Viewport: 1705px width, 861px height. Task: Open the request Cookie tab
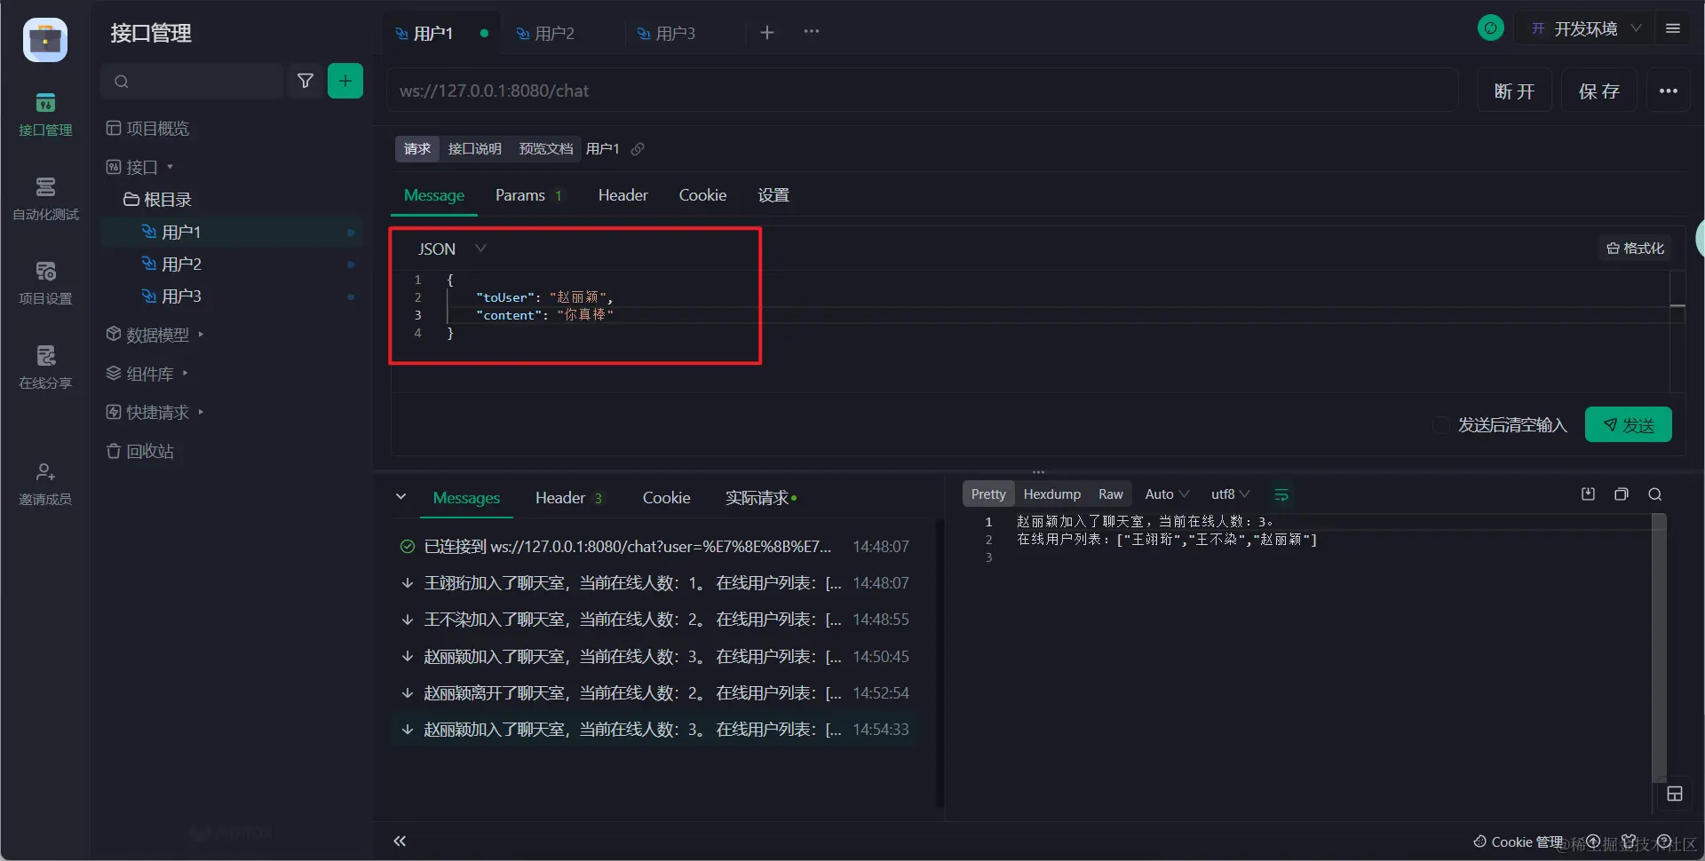coord(702,195)
